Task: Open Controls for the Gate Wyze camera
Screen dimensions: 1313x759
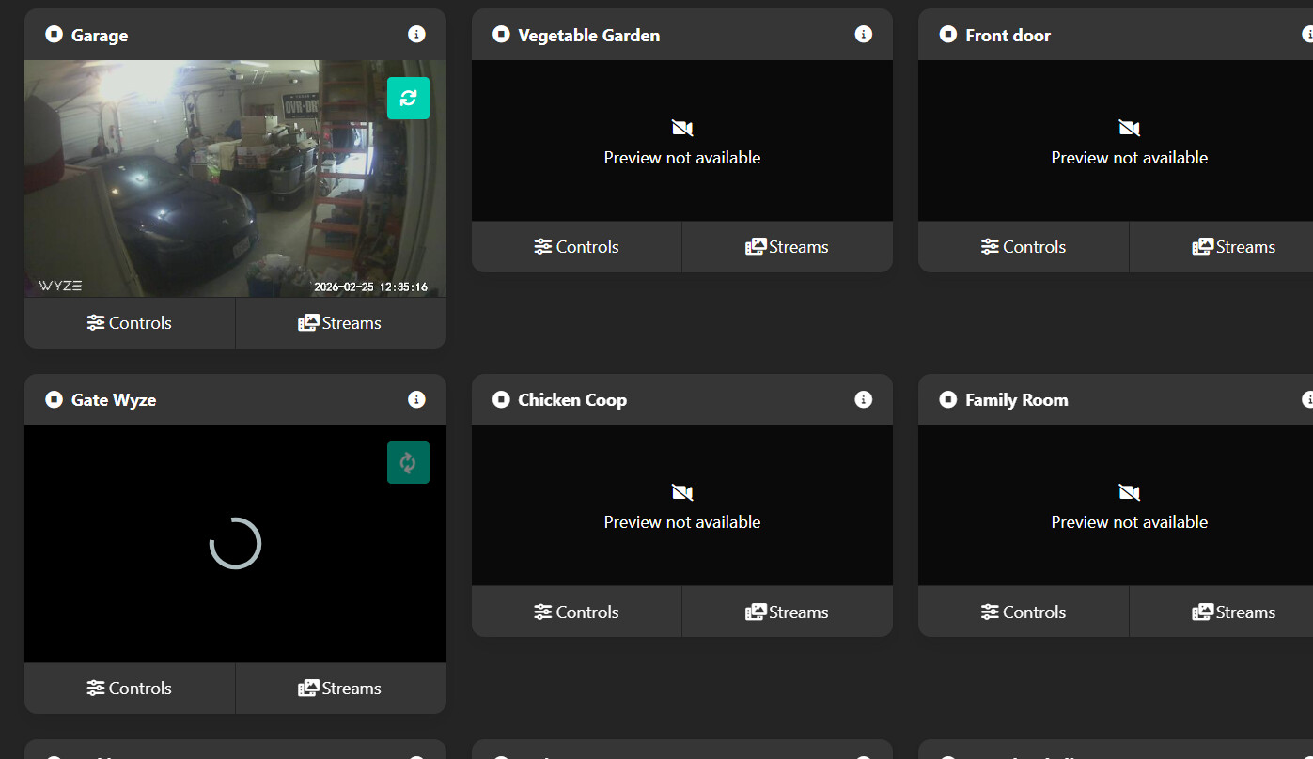Action: click(130, 688)
